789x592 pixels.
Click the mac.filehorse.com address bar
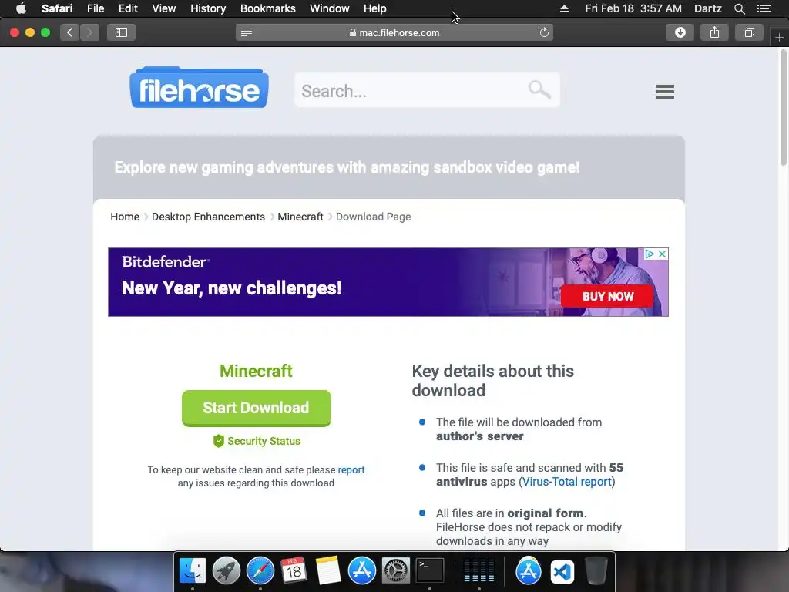point(394,32)
